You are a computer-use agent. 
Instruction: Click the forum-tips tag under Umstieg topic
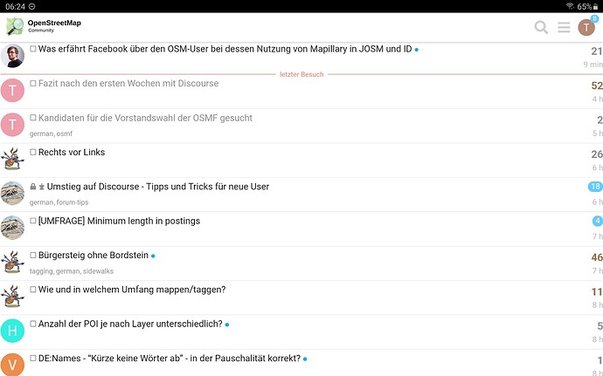(x=73, y=202)
